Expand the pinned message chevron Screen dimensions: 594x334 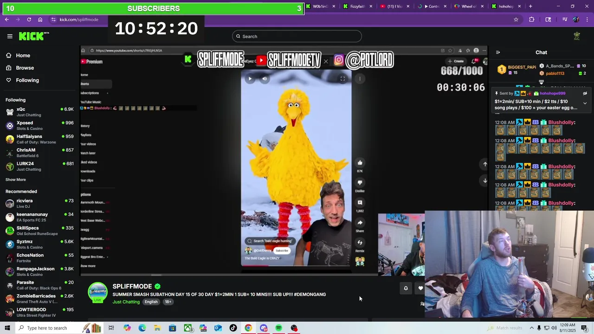point(585,103)
